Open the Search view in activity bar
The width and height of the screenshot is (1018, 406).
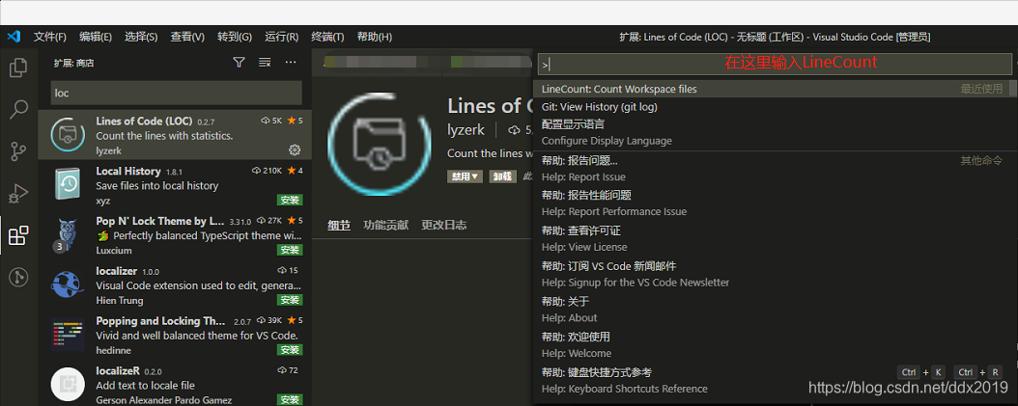[x=18, y=110]
